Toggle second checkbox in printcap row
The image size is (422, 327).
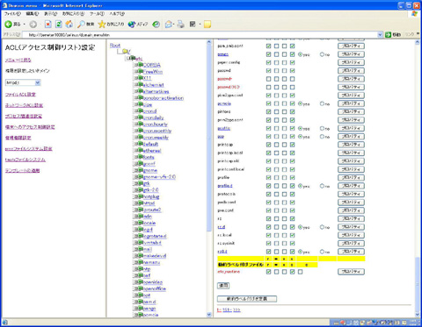click(276, 145)
